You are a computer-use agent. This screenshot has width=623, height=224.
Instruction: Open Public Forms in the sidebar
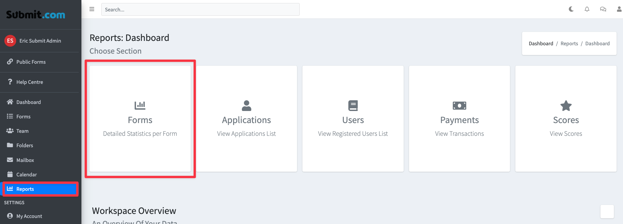click(x=31, y=62)
